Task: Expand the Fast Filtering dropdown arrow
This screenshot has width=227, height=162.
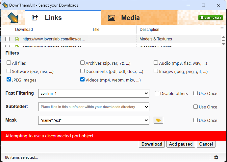Action: (146, 93)
